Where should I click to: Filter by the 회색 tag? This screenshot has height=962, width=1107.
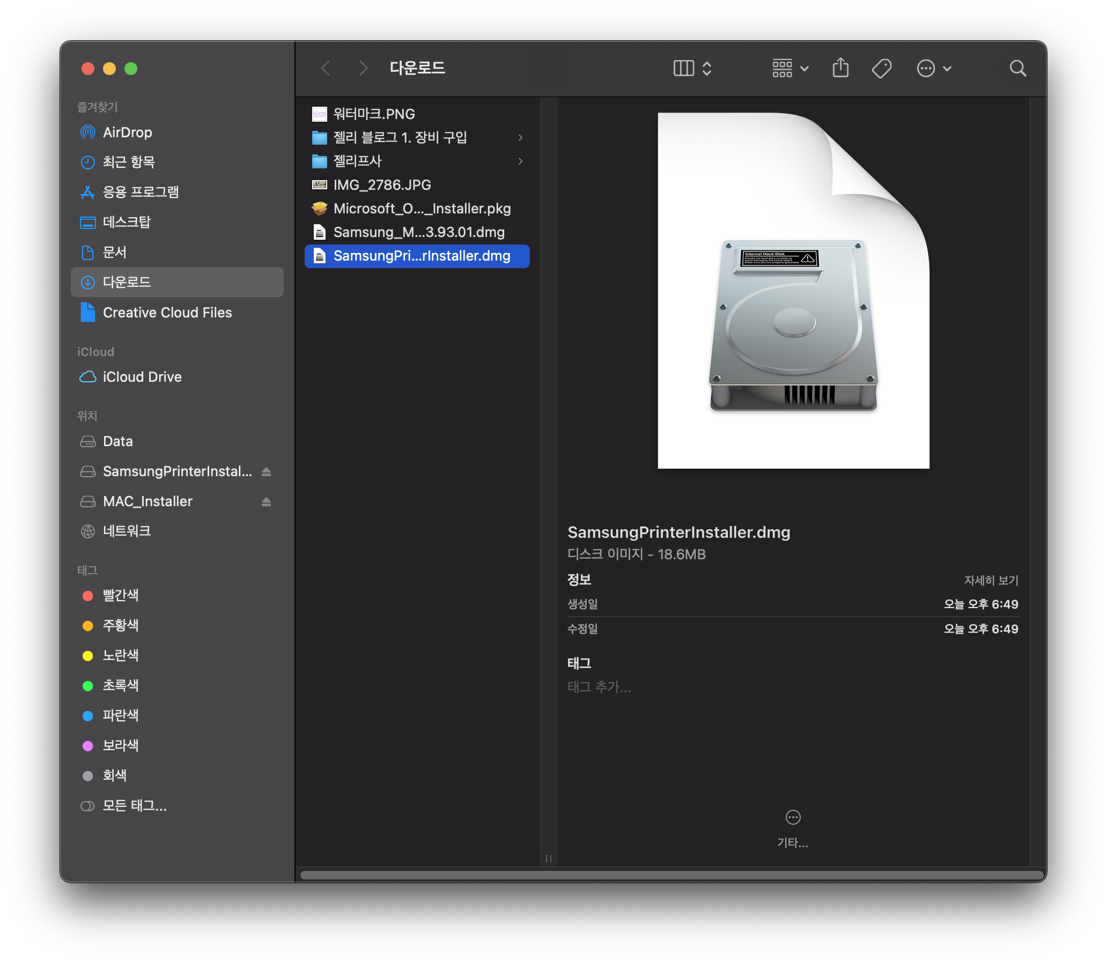pyautogui.click(x=176, y=775)
